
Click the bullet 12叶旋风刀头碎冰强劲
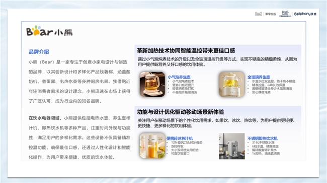(x=187, y=143)
